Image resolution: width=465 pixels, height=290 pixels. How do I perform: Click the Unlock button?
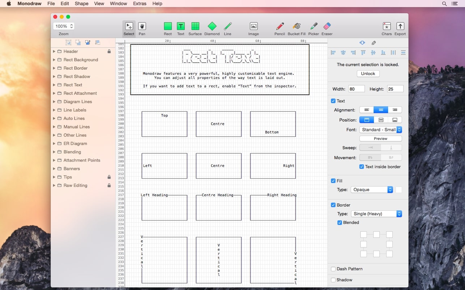[x=368, y=73]
